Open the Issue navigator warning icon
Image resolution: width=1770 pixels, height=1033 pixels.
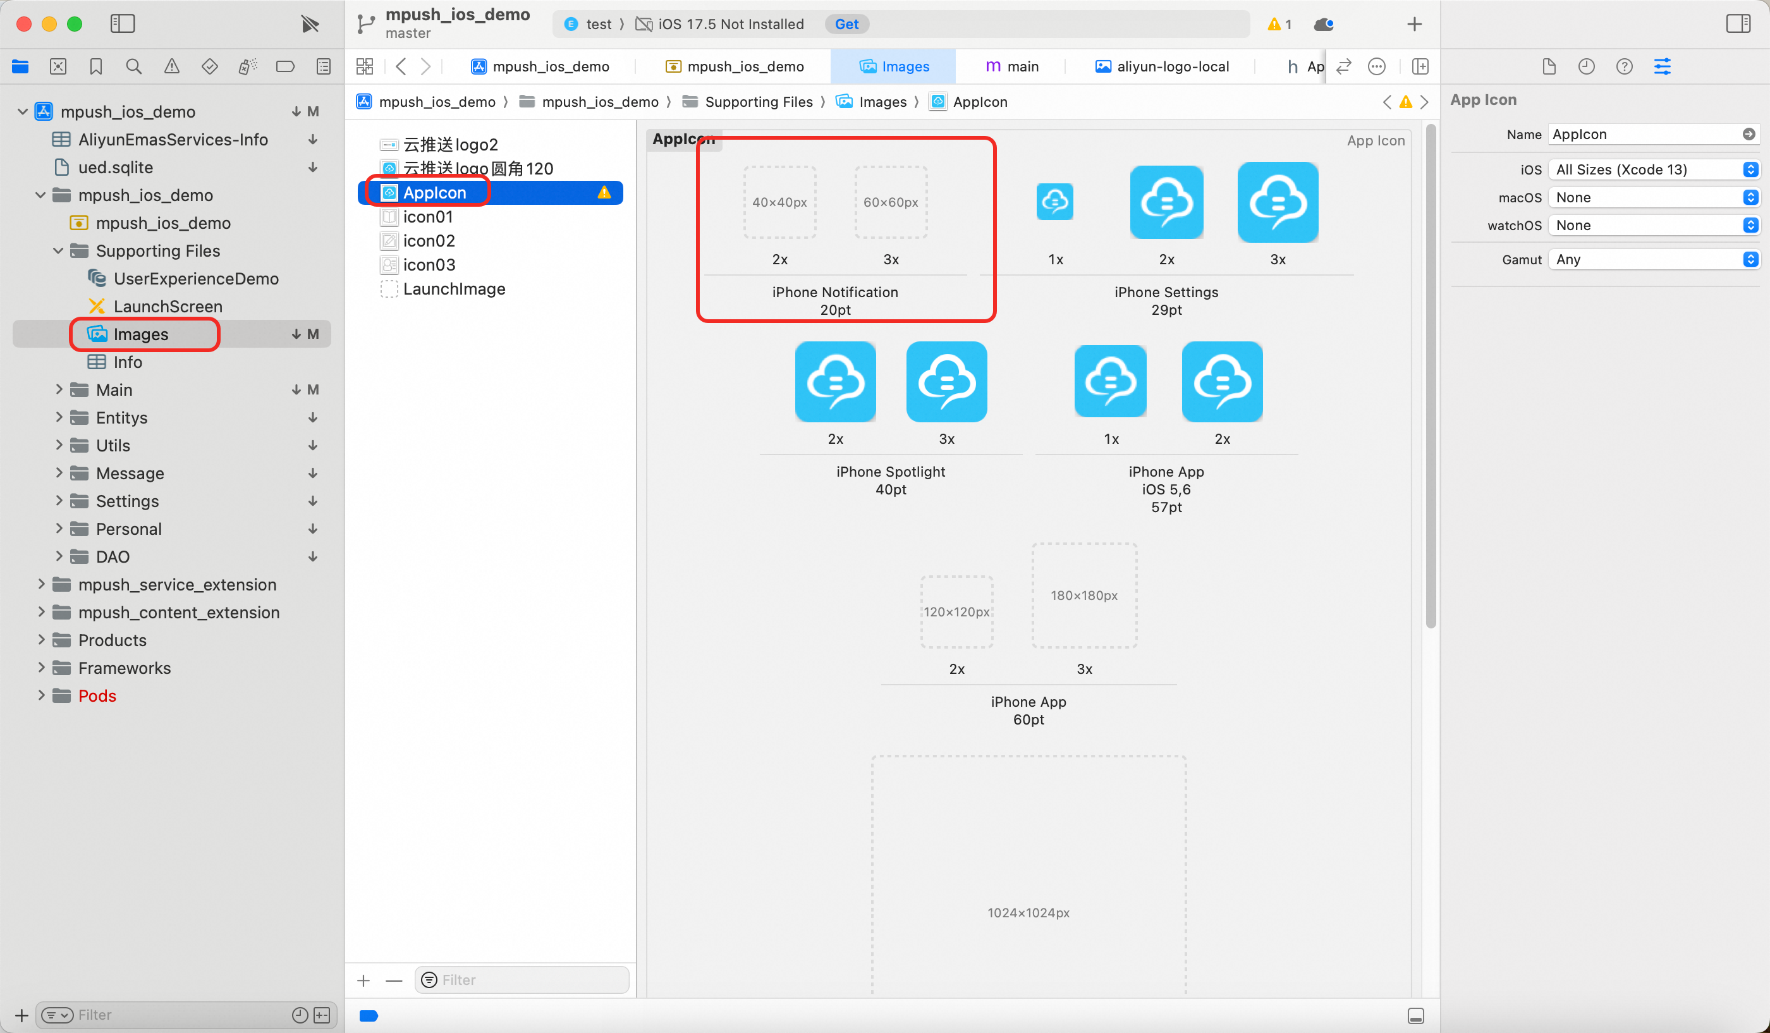point(171,67)
